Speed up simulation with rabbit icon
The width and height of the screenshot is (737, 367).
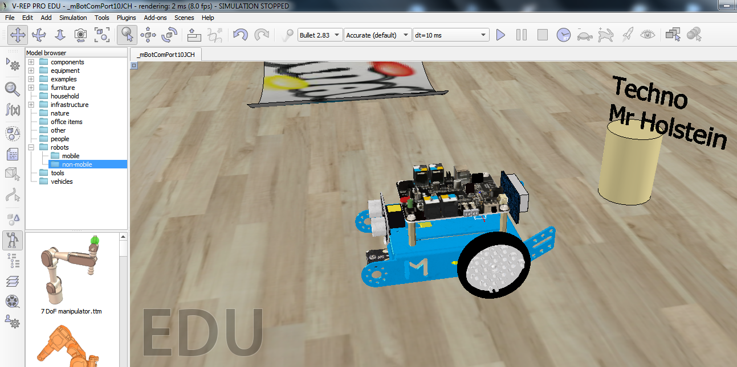coord(606,35)
